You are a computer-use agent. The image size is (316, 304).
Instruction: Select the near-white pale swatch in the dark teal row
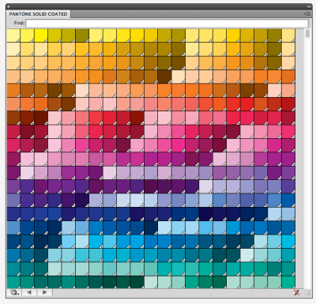247,255
